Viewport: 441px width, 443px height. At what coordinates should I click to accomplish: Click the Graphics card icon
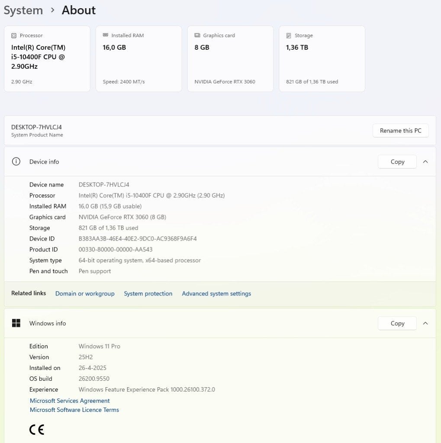pos(197,35)
